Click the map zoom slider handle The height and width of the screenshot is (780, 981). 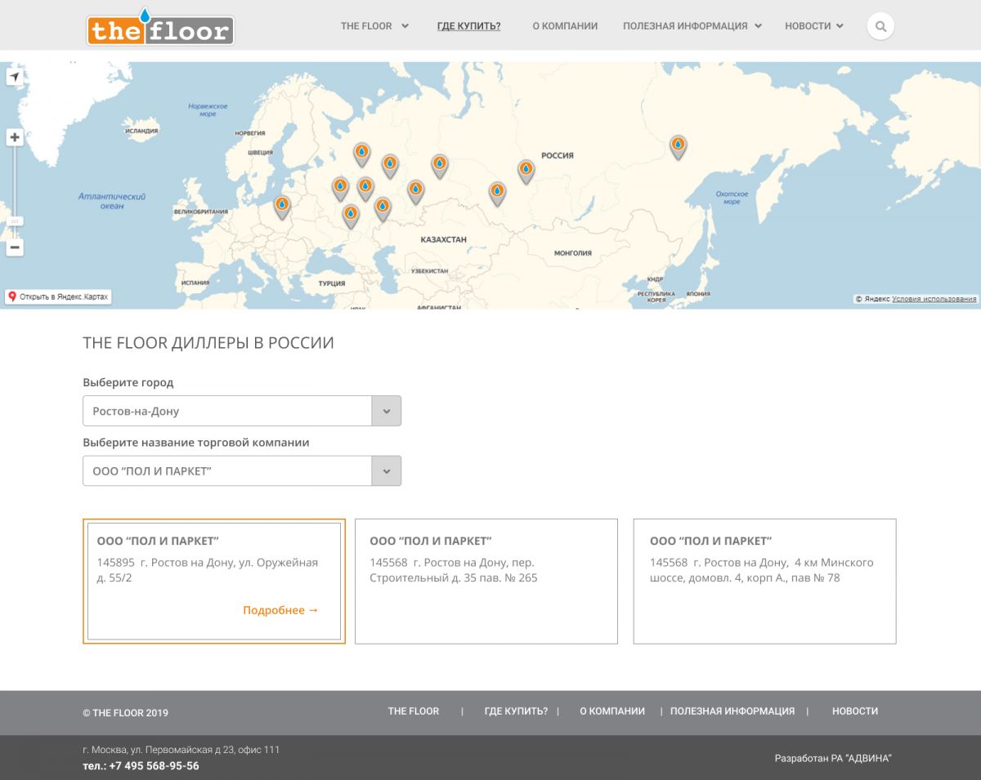coord(15,221)
